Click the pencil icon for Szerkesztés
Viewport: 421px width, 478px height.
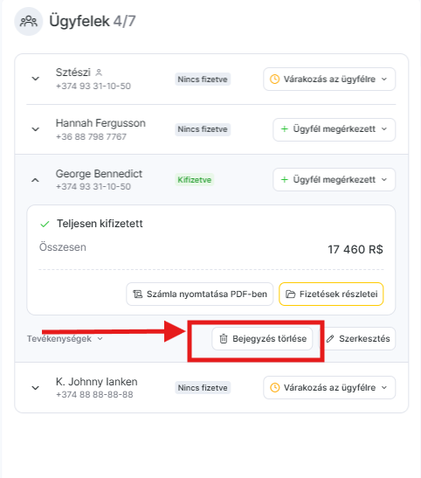[x=330, y=339]
